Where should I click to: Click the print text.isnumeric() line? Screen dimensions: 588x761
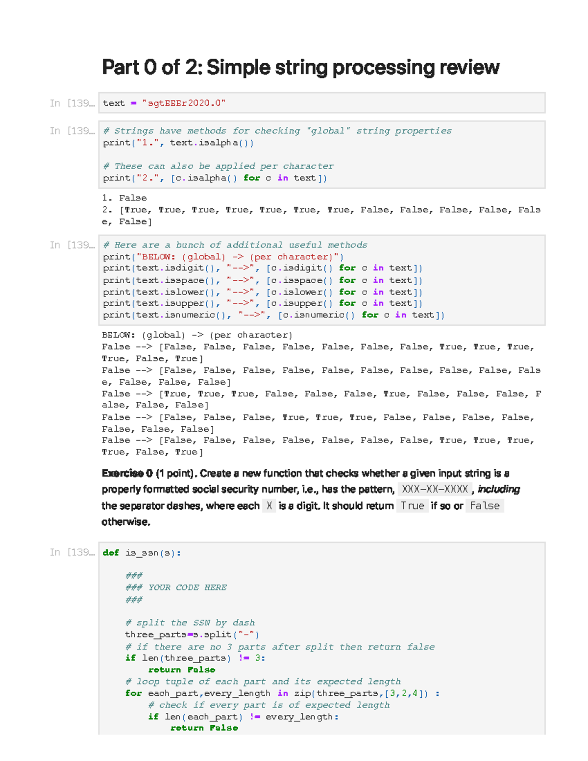pos(273,315)
